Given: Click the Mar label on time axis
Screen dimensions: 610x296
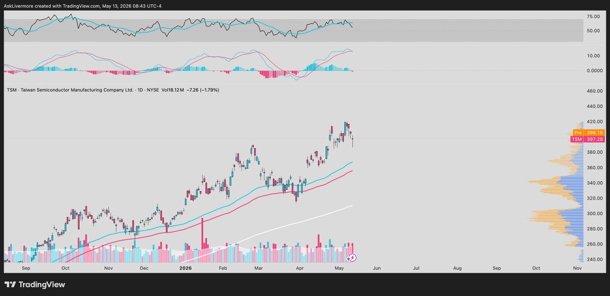Looking at the screenshot, I should [258, 267].
